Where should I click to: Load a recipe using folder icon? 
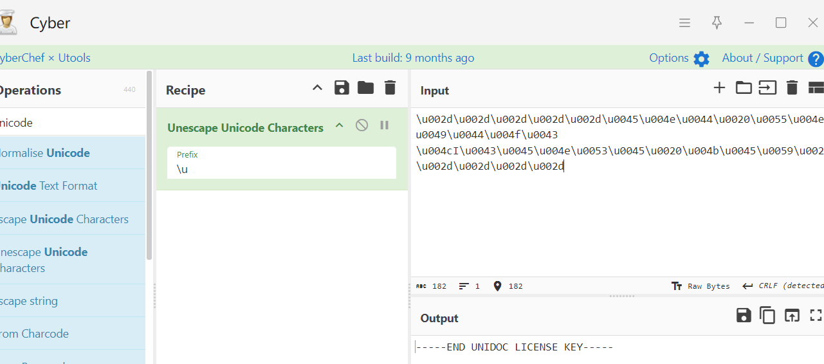pyautogui.click(x=365, y=88)
